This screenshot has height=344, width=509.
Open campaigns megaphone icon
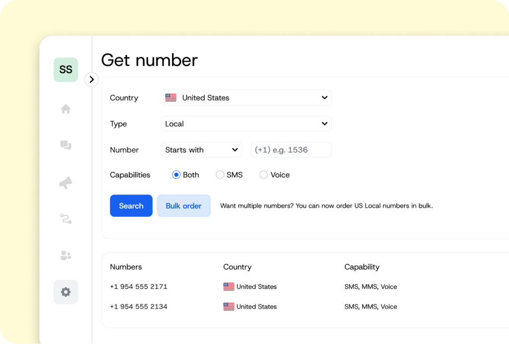click(x=66, y=183)
